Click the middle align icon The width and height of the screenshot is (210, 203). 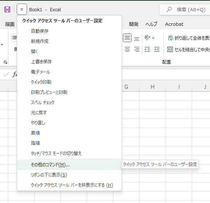(x=127, y=38)
